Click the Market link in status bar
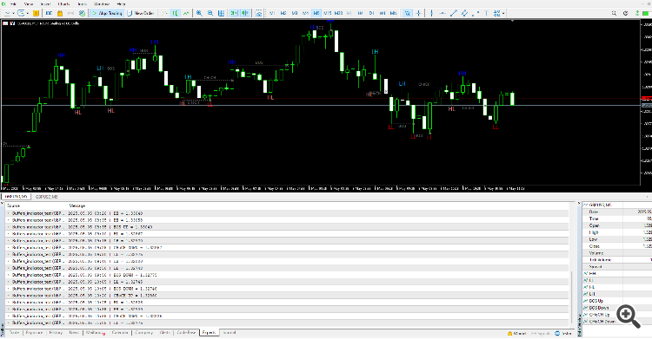Image resolution: width=652 pixels, height=339 pixels. click(x=517, y=333)
